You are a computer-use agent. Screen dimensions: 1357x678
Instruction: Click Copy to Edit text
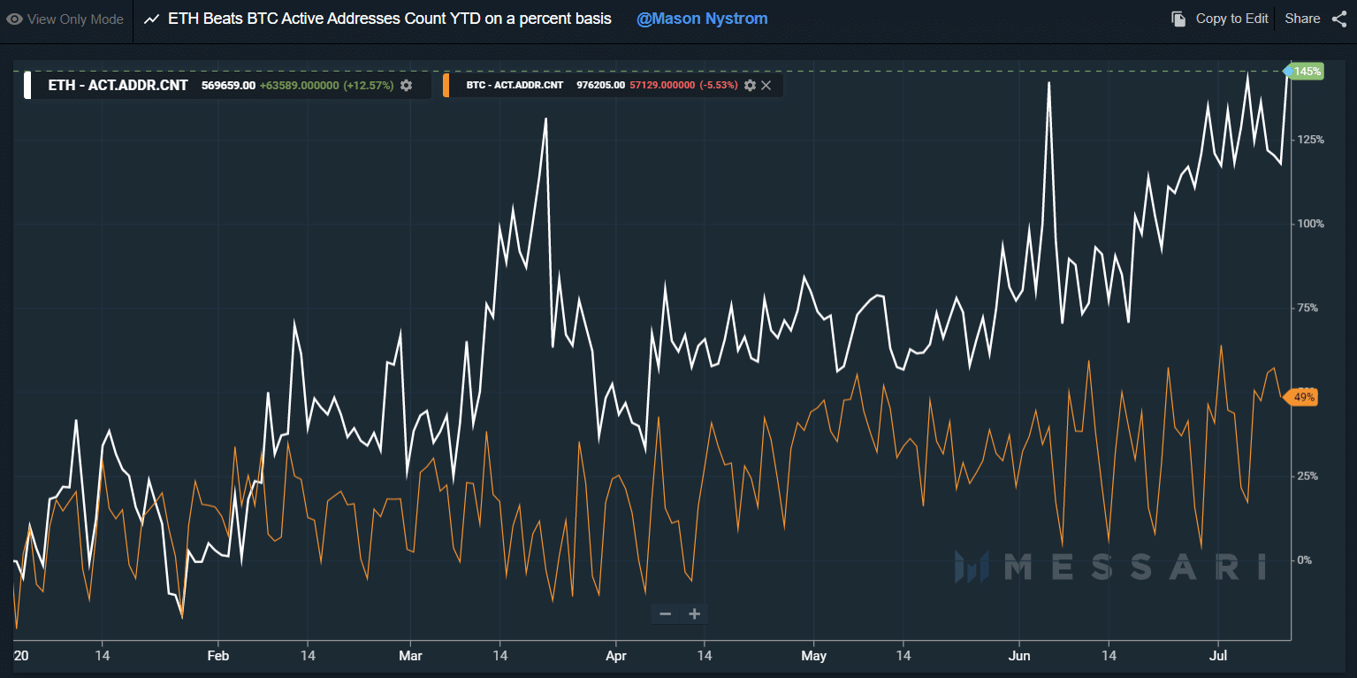pyautogui.click(x=1231, y=19)
